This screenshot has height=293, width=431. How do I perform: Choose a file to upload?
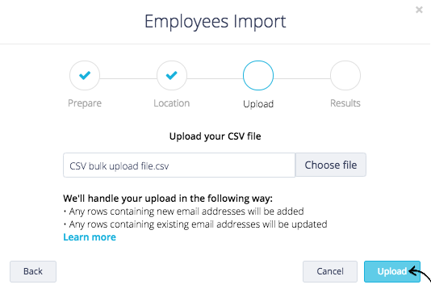(331, 165)
